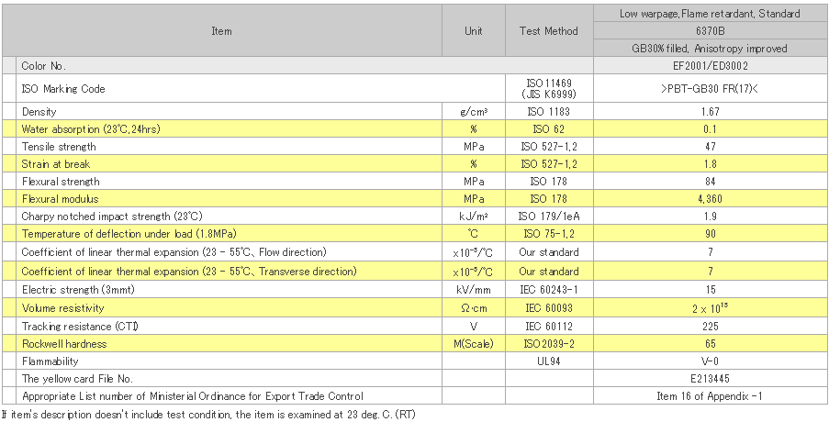Click the Charpy notched impact strength label

coord(111,217)
